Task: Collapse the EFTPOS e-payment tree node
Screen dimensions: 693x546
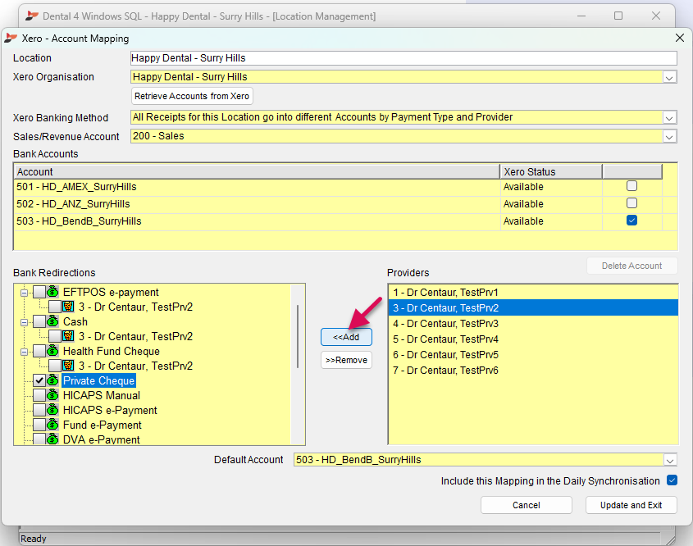Action: (25, 293)
